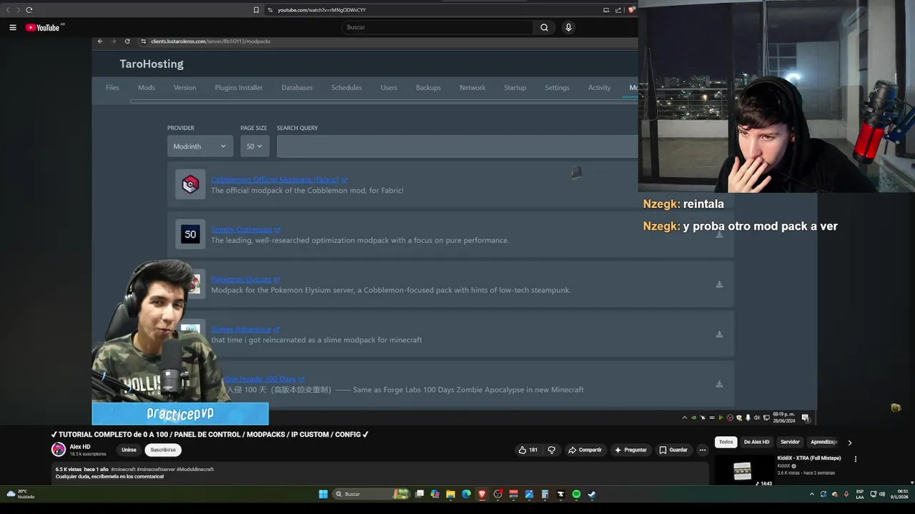Open the Provider dropdown set to Modrinth
This screenshot has width=915, height=514.
[x=200, y=146]
